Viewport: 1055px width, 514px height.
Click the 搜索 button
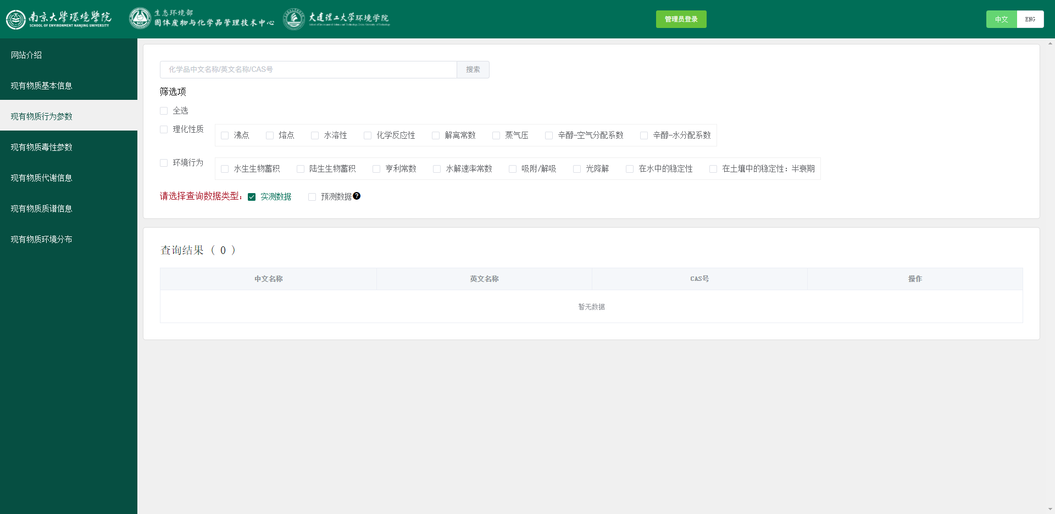coord(473,70)
